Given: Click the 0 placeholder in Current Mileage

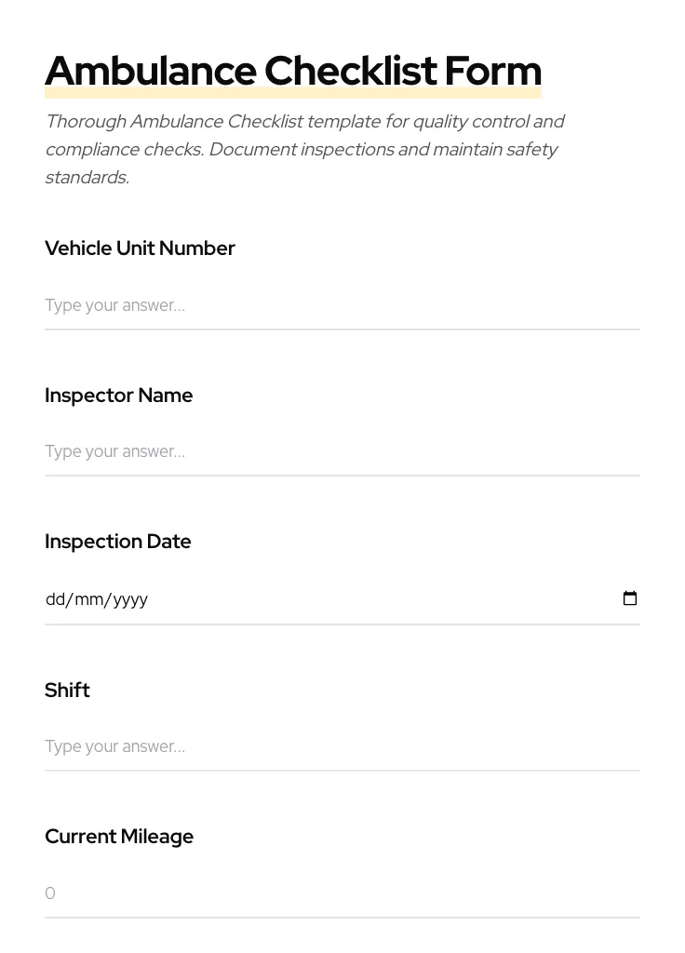Looking at the screenshot, I should (50, 893).
